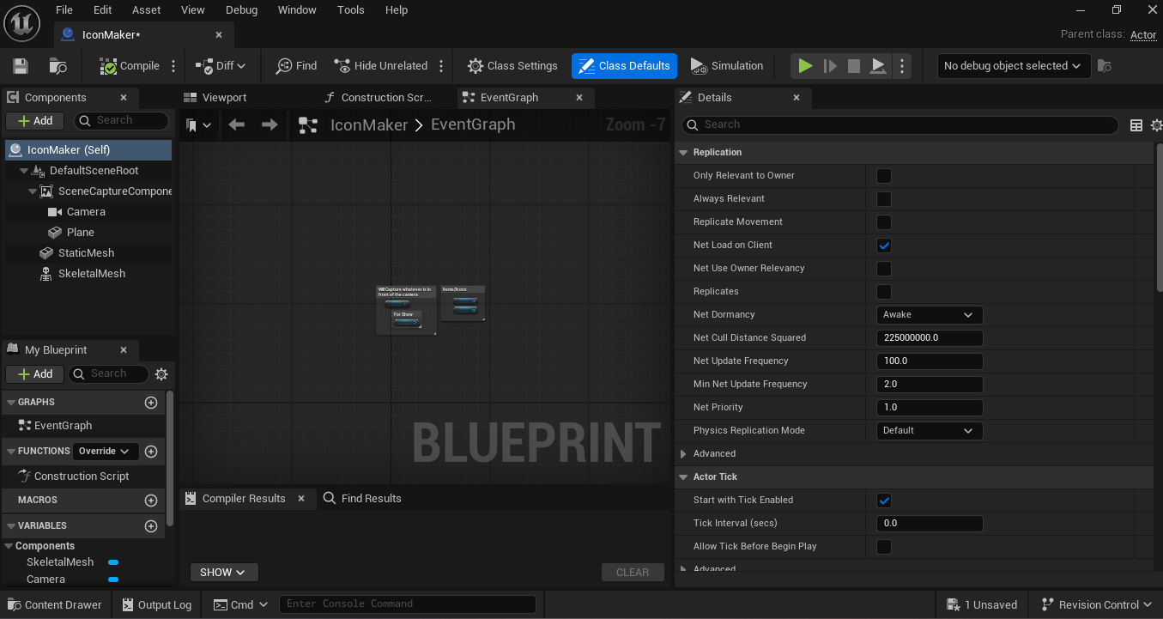1163x619 pixels.
Task: Open the Diff dropdown
Action: coord(221,66)
